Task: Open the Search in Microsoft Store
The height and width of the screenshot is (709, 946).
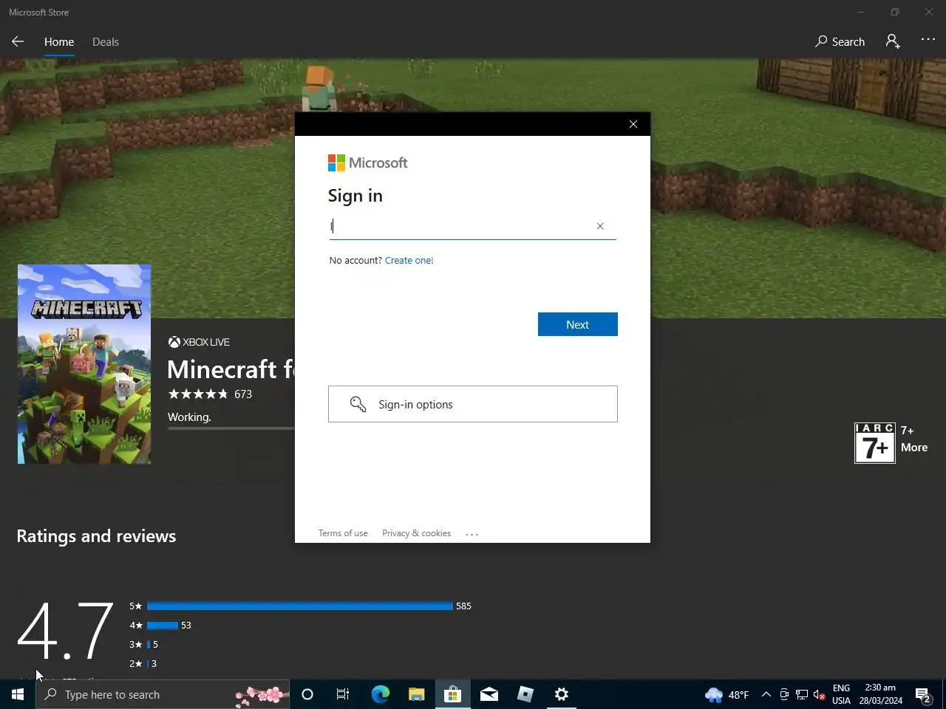Action: [840, 42]
